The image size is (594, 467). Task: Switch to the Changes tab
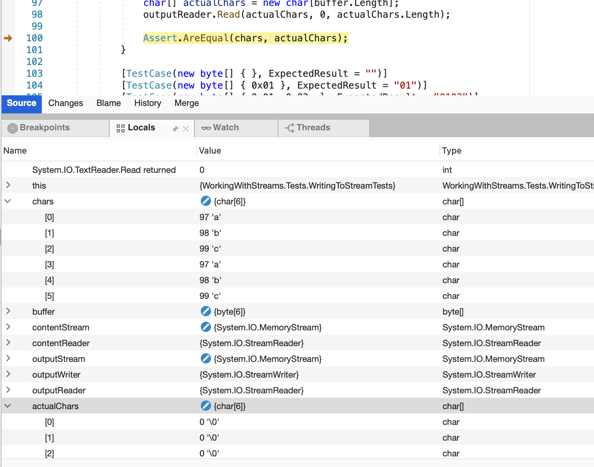65,103
